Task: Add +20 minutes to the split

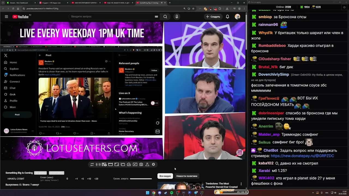Action: 96,179
